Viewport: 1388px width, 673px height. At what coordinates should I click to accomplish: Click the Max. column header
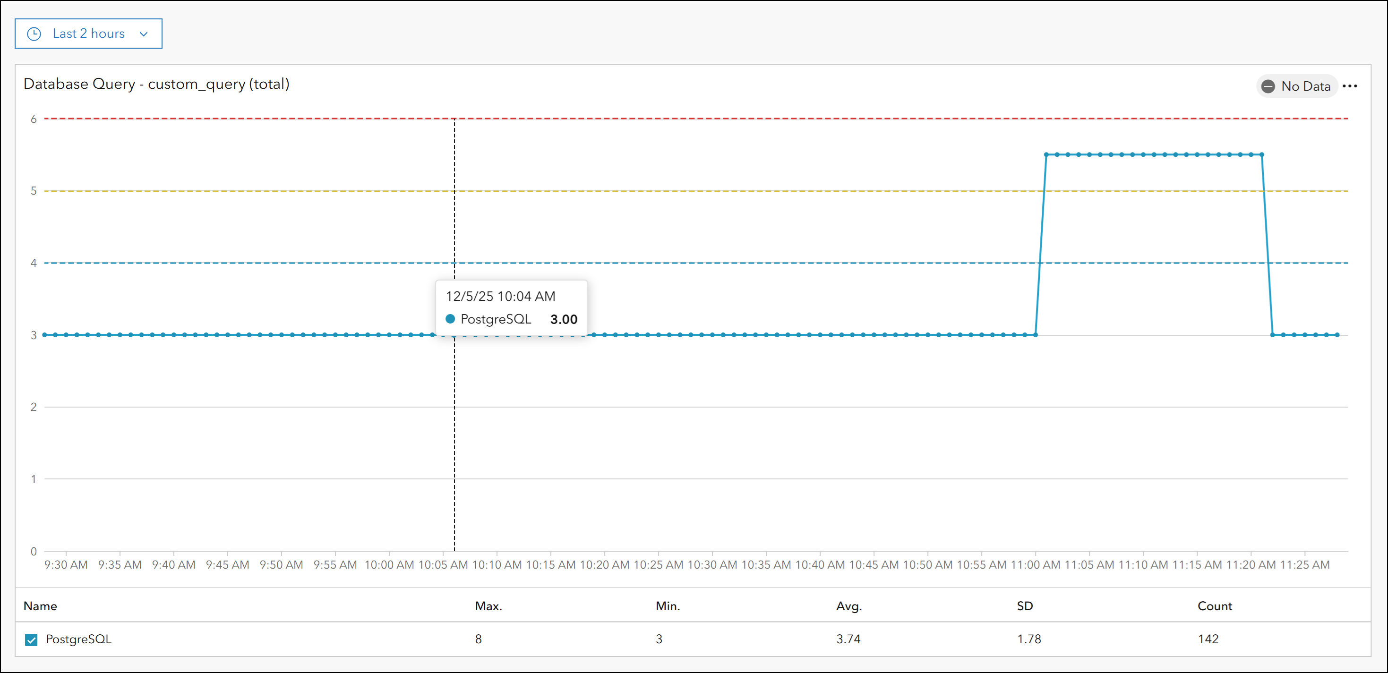coord(488,606)
